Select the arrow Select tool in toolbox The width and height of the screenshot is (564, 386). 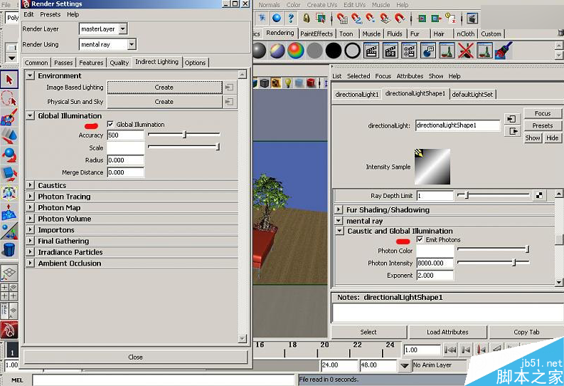coord(9,80)
